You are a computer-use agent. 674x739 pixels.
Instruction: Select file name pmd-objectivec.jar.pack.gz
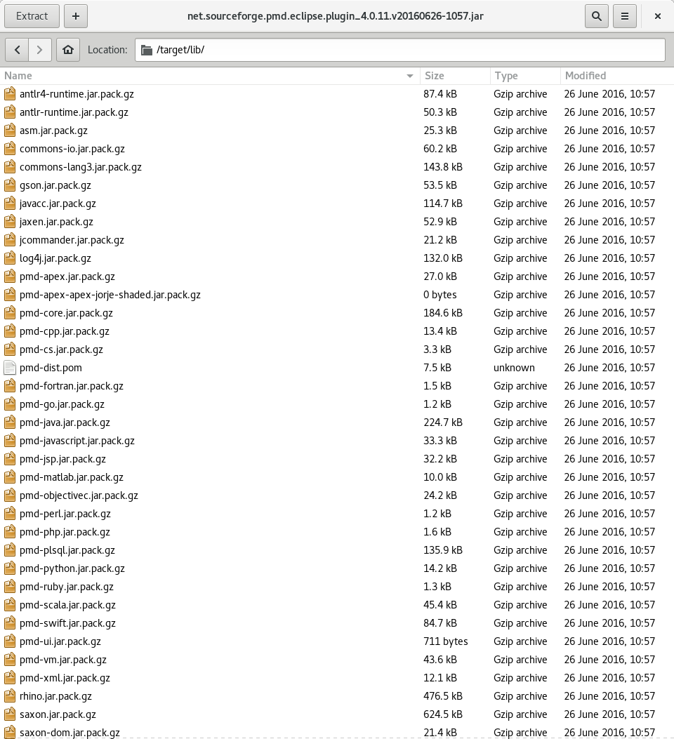pyautogui.click(x=79, y=495)
